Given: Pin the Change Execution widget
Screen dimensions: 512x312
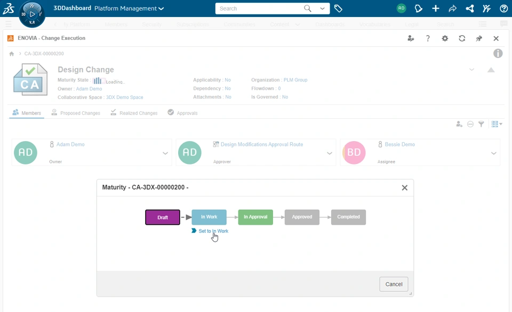Looking at the screenshot, I should pos(479,38).
